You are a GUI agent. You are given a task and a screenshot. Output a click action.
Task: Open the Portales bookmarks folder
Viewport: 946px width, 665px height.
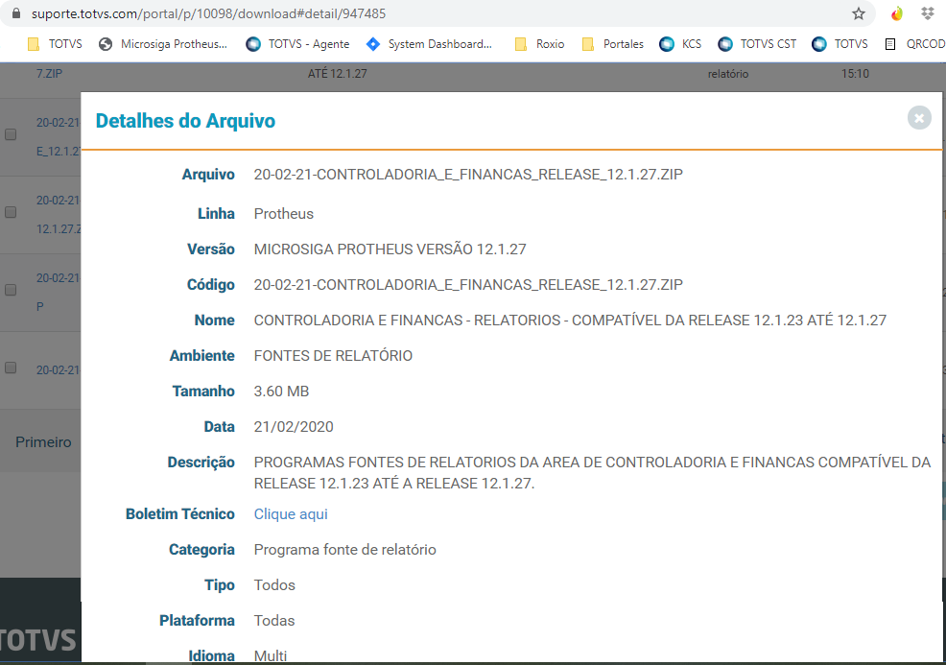click(x=613, y=44)
